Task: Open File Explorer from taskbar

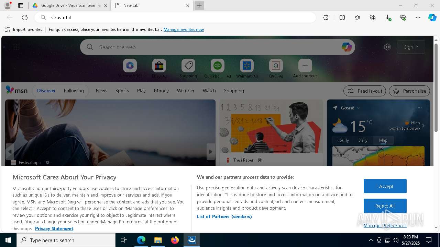Action: pos(158,240)
